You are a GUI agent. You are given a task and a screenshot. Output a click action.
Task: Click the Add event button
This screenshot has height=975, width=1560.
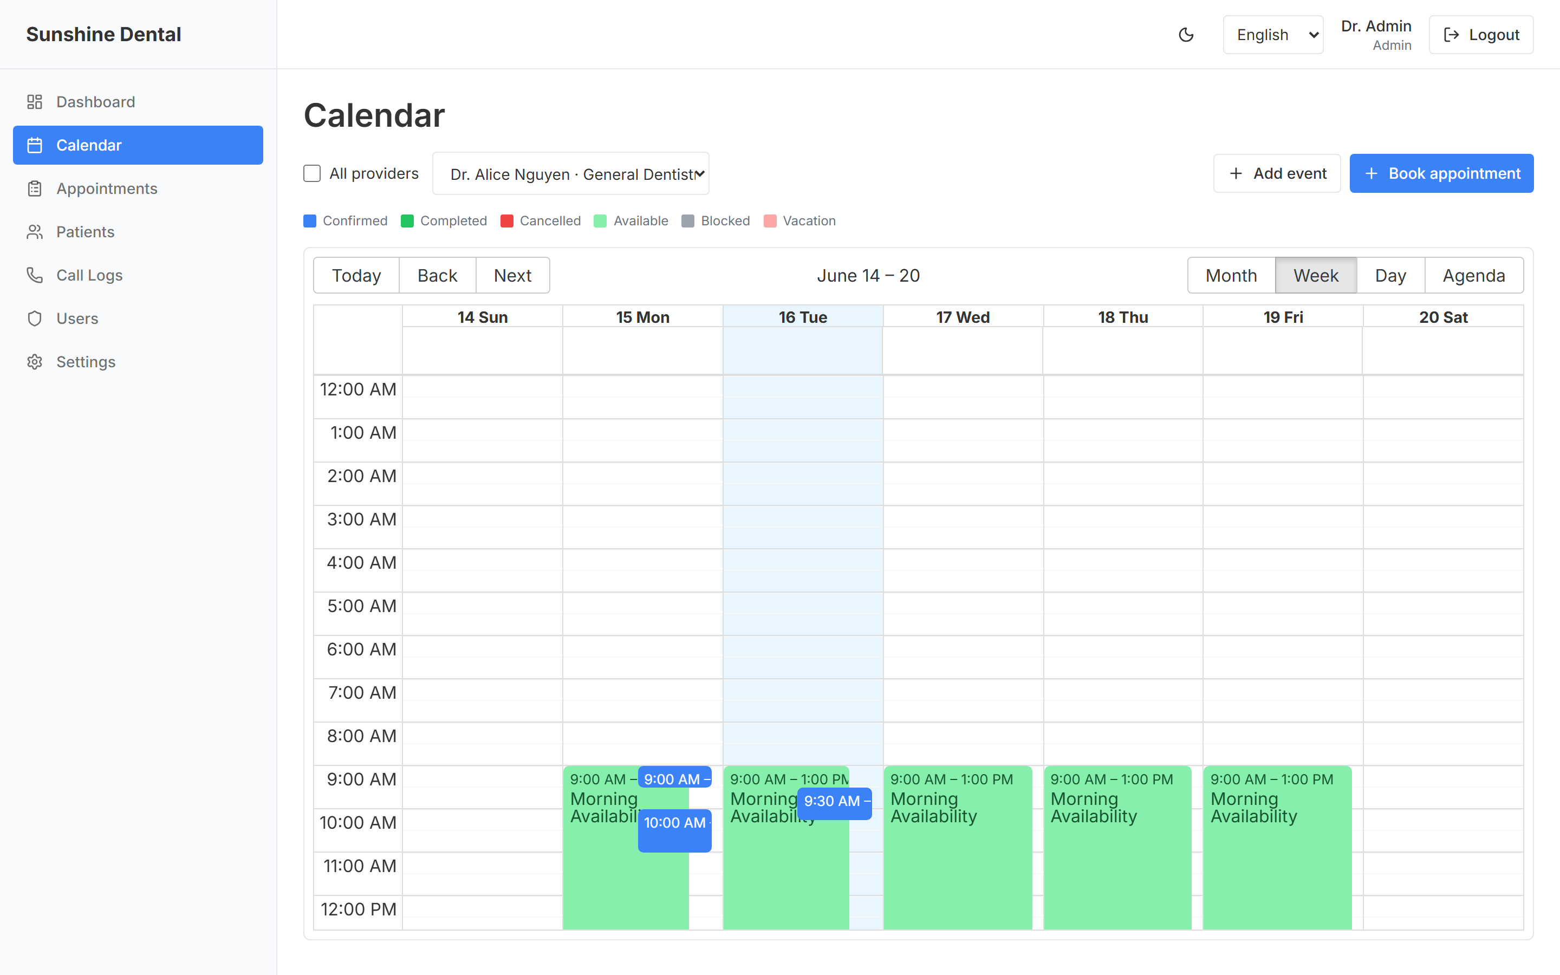click(x=1277, y=173)
